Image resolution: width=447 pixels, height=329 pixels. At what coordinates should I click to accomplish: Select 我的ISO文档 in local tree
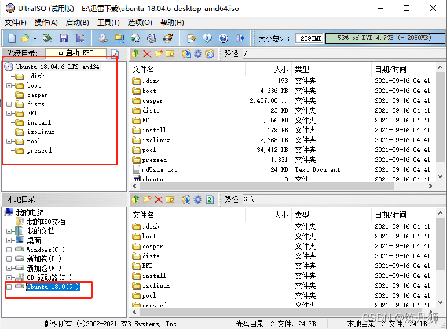46,222
